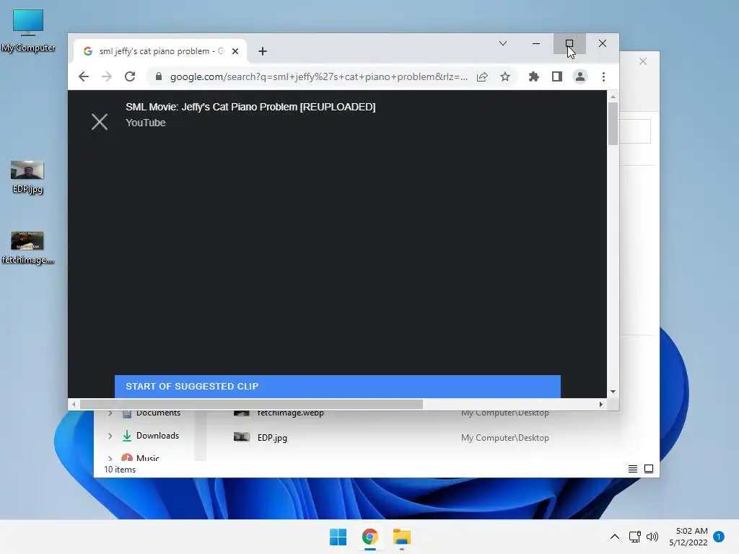This screenshot has height=554, width=739.
Task: Select fetchimage desktop icon
Action: point(27,248)
